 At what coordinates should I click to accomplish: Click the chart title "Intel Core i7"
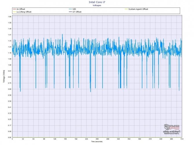(97, 2)
